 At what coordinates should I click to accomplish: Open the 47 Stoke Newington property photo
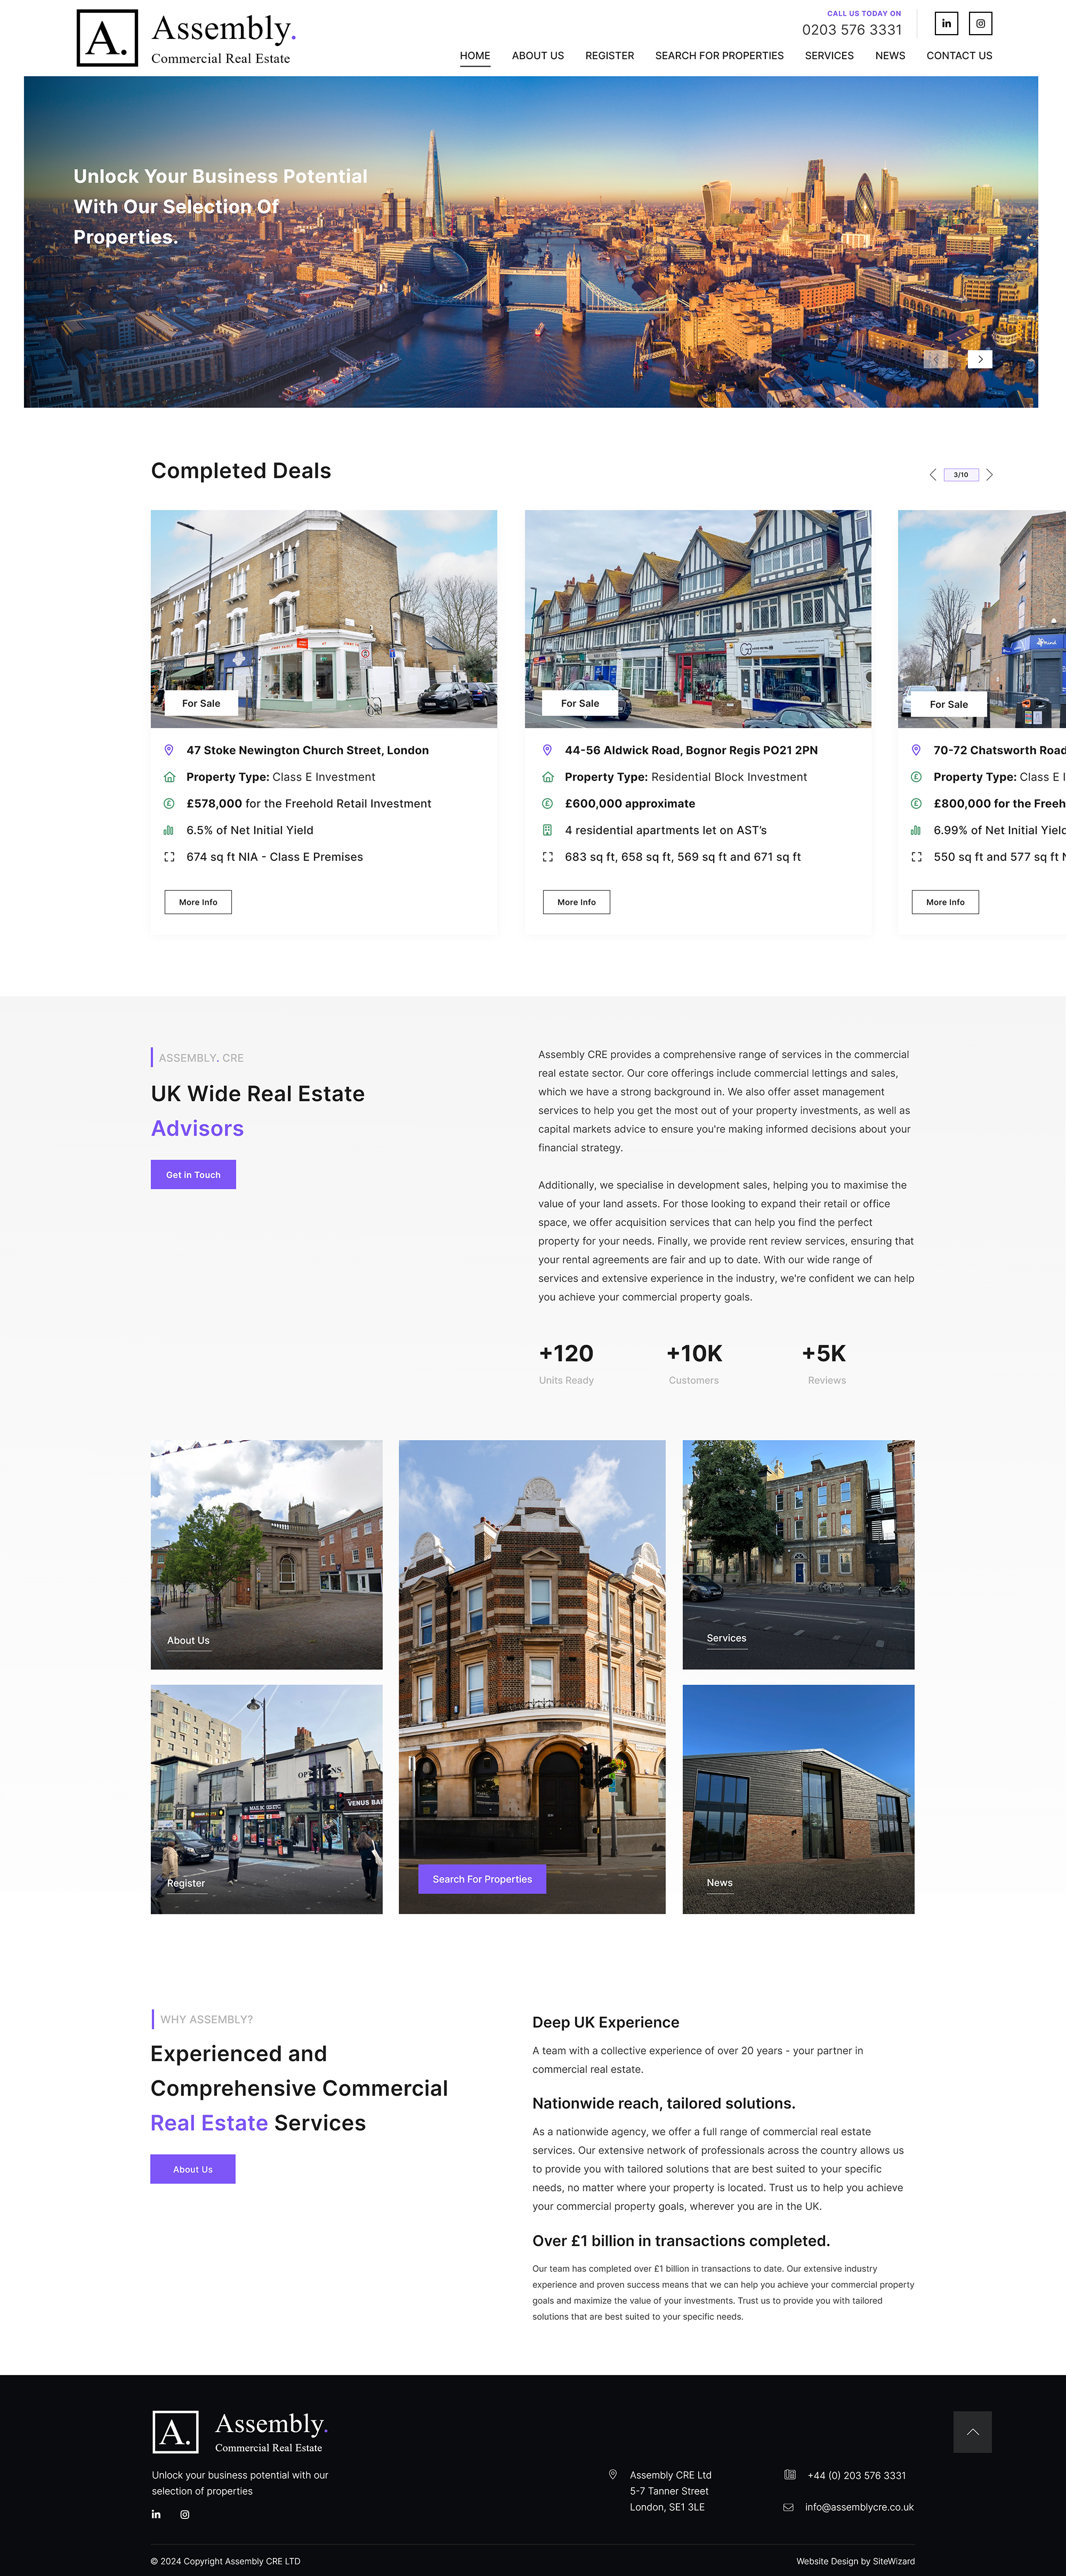[x=324, y=619]
